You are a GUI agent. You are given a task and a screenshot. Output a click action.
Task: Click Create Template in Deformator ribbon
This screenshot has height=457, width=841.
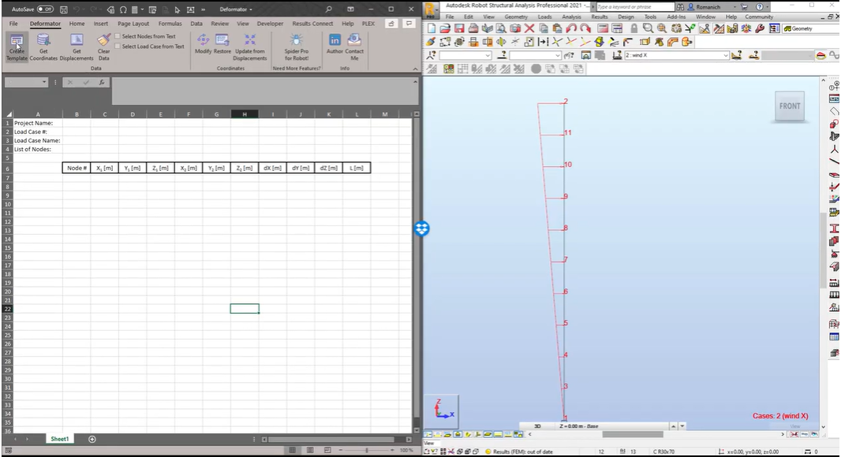[x=17, y=47]
